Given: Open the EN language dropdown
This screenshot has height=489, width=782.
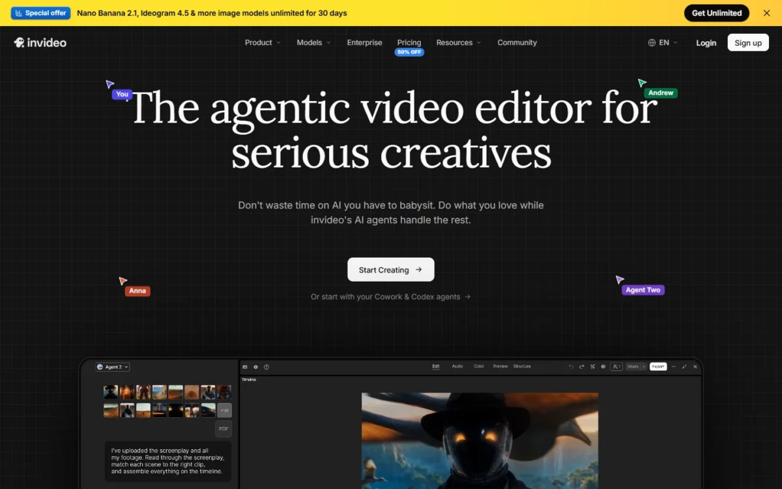Looking at the screenshot, I should tap(663, 42).
